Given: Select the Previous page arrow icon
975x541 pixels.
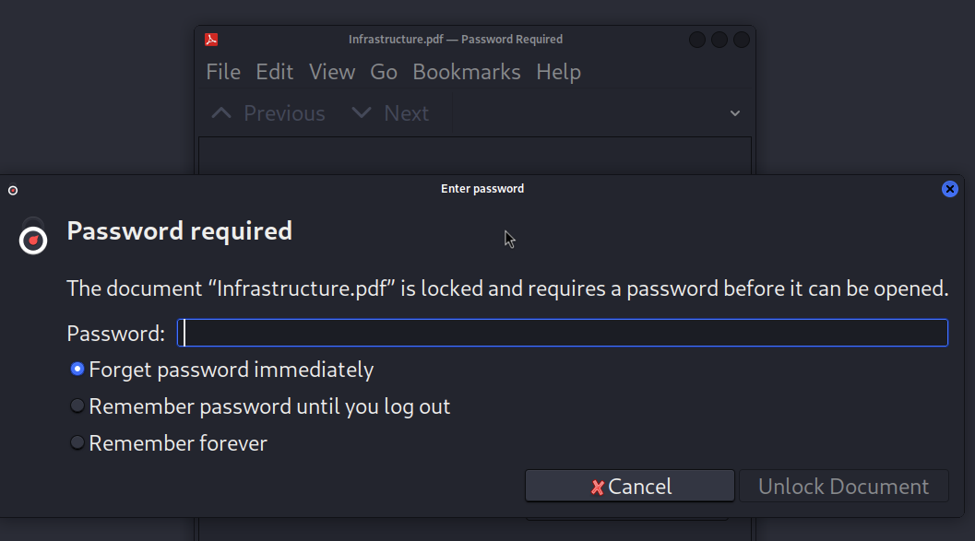Looking at the screenshot, I should 220,112.
